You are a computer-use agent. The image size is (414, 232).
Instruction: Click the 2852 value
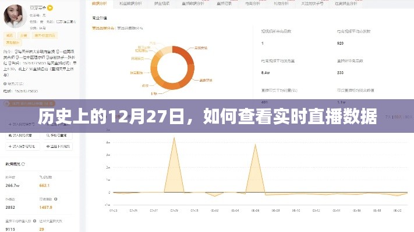[x=10, y=207]
